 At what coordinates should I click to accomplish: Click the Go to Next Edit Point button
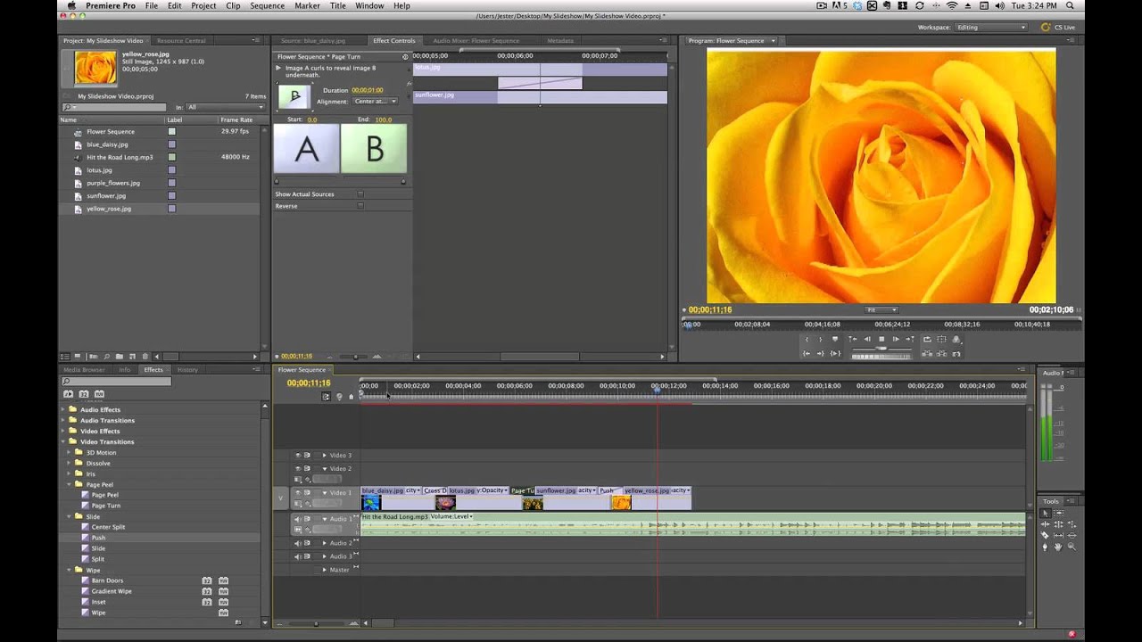(910, 339)
